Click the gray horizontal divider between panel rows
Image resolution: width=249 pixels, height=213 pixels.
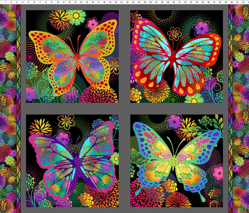(124, 109)
